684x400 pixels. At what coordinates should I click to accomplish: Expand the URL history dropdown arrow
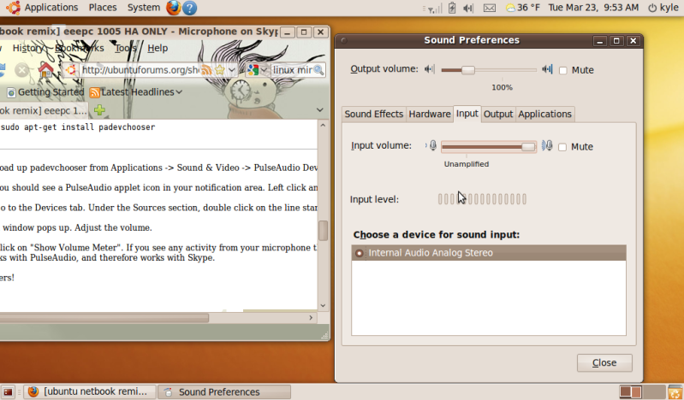(233, 70)
